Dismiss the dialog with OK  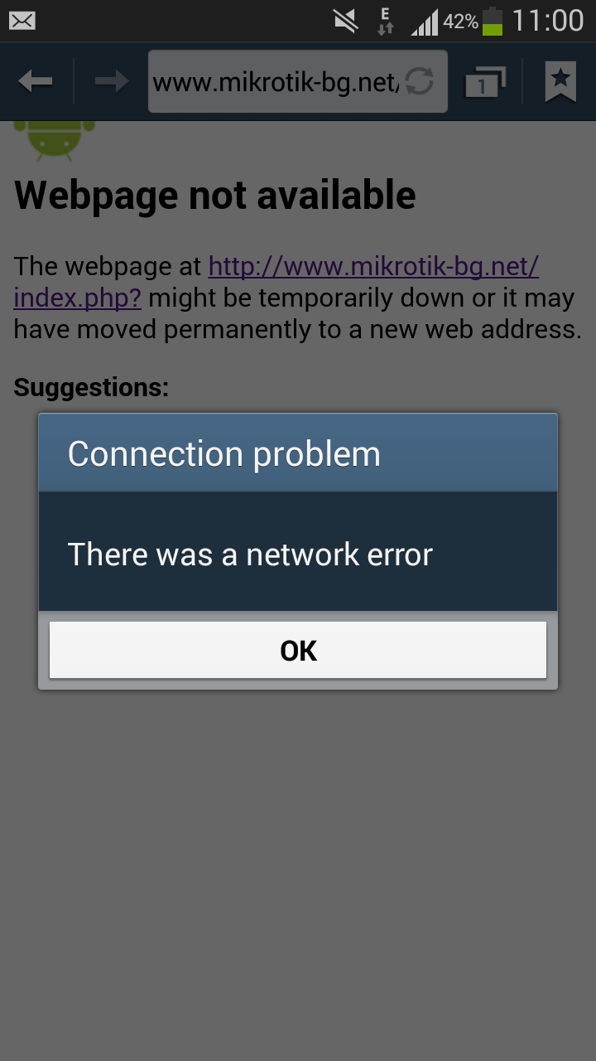pyautogui.click(x=298, y=651)
